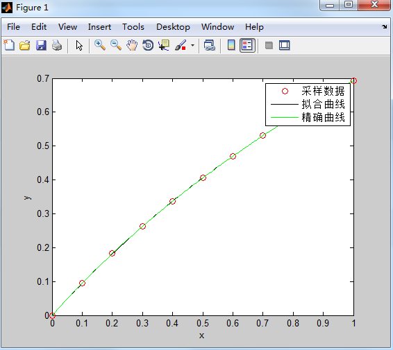The height and width of the screenshot is (350, 393).
Task: Click the red data marker at the origin
Action: click(52, 316)
